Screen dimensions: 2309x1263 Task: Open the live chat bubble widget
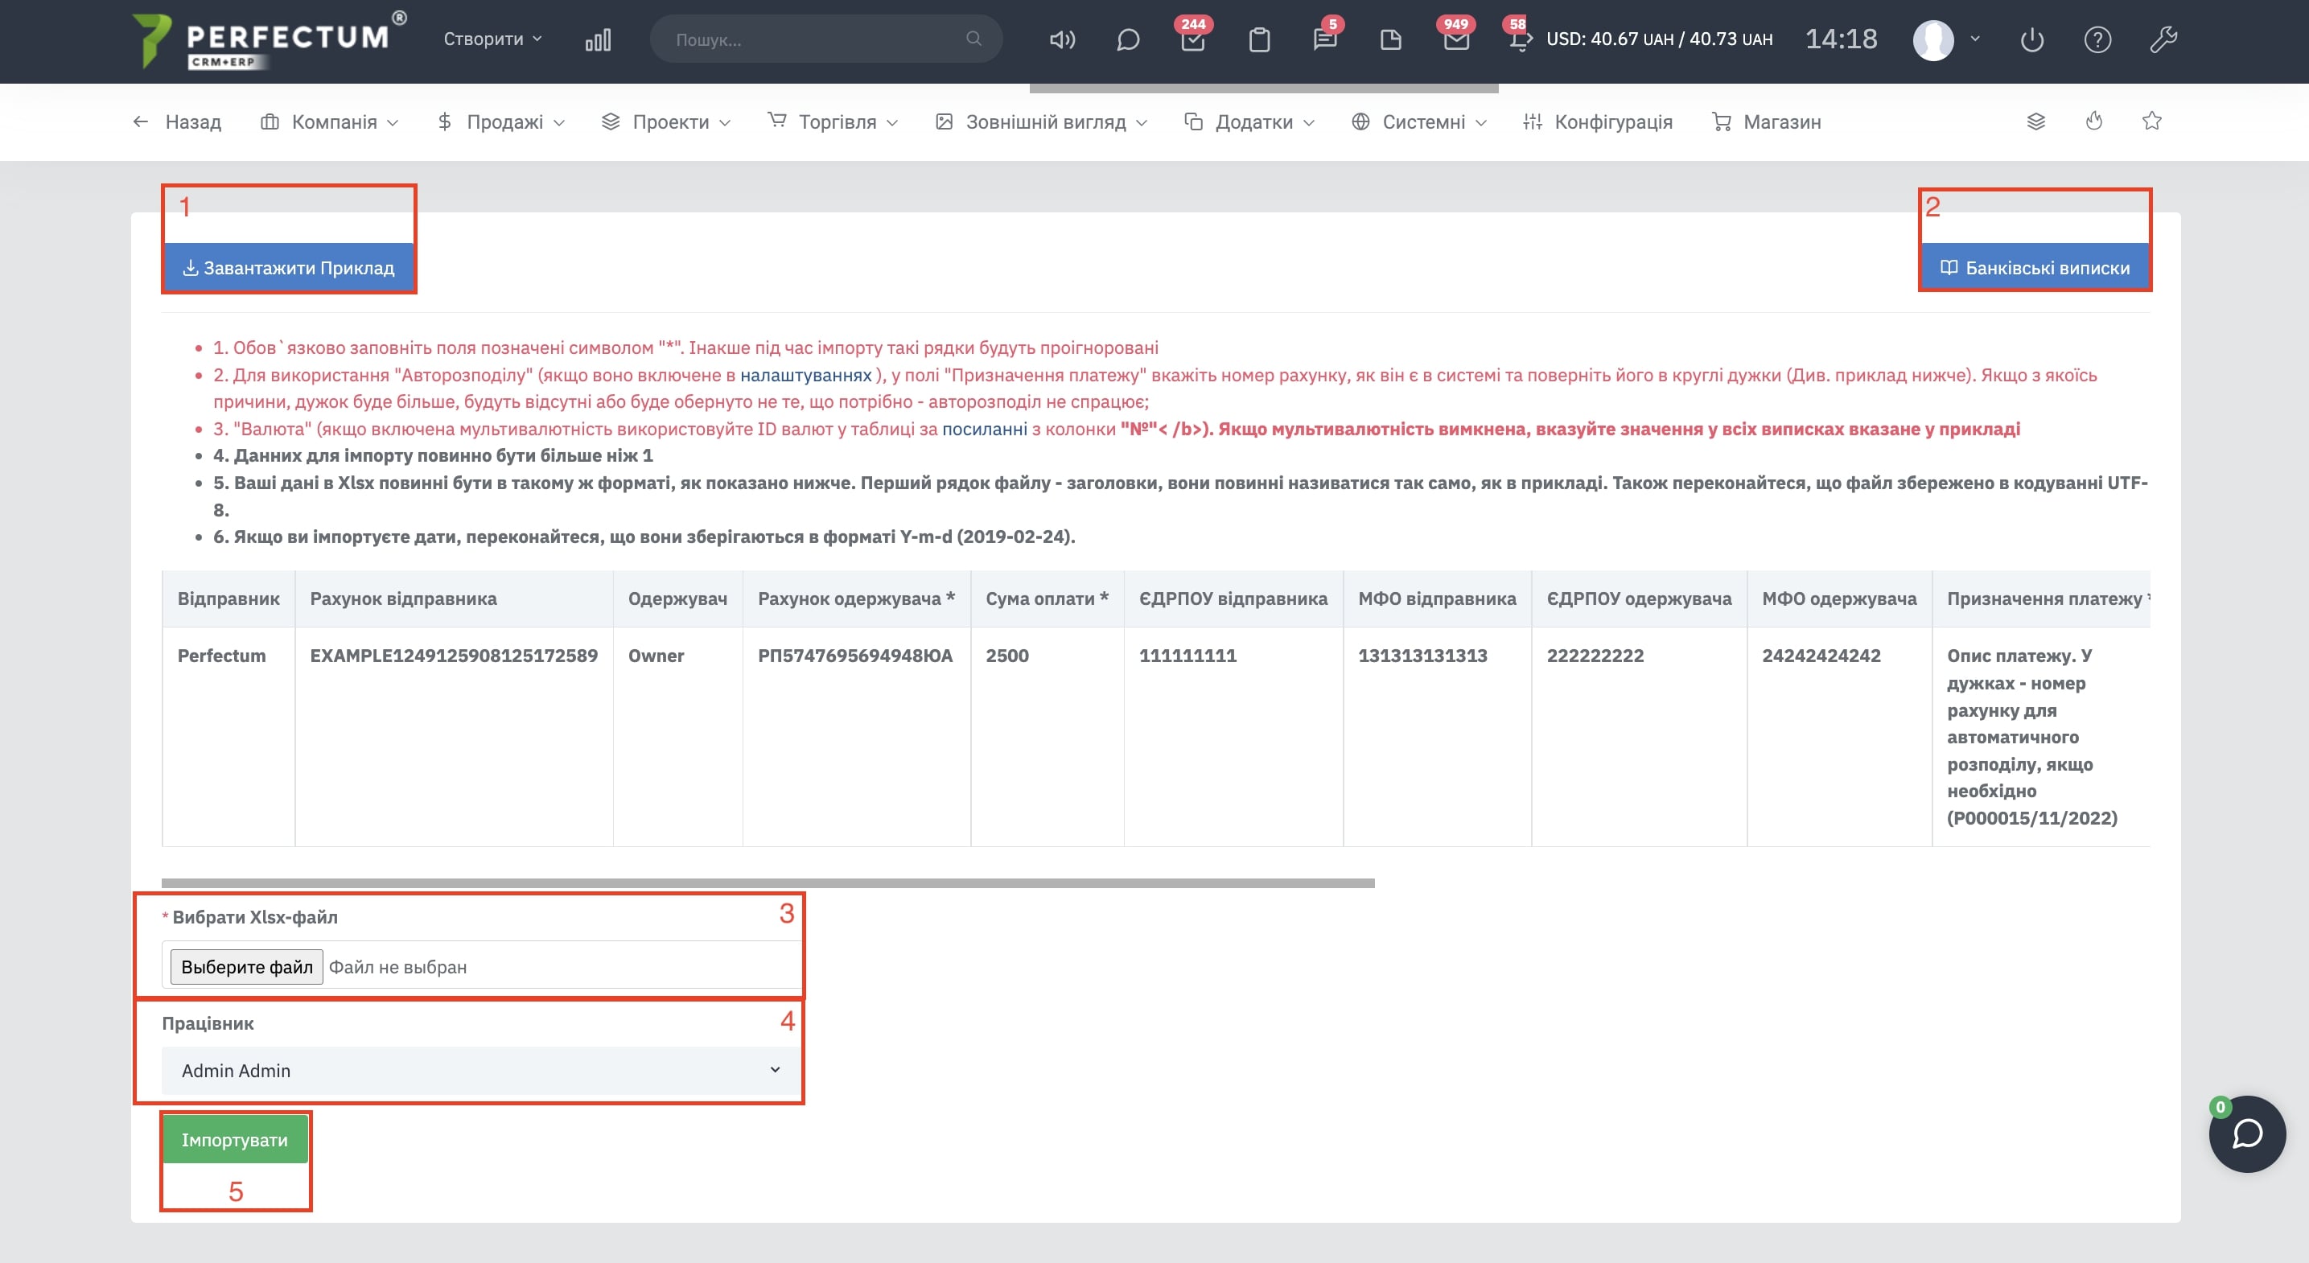pos(2247,1134)
